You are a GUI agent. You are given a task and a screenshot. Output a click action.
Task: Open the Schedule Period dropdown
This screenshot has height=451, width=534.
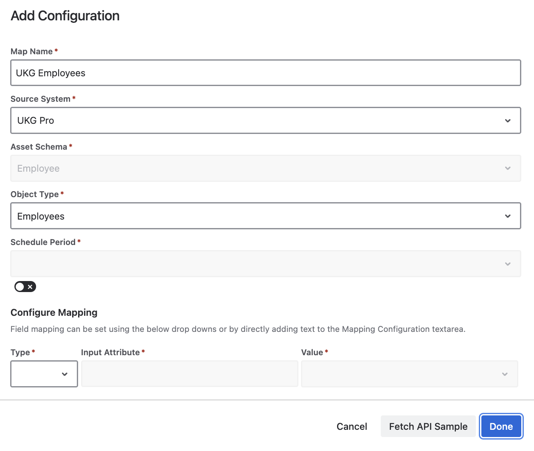pos(266,264)
